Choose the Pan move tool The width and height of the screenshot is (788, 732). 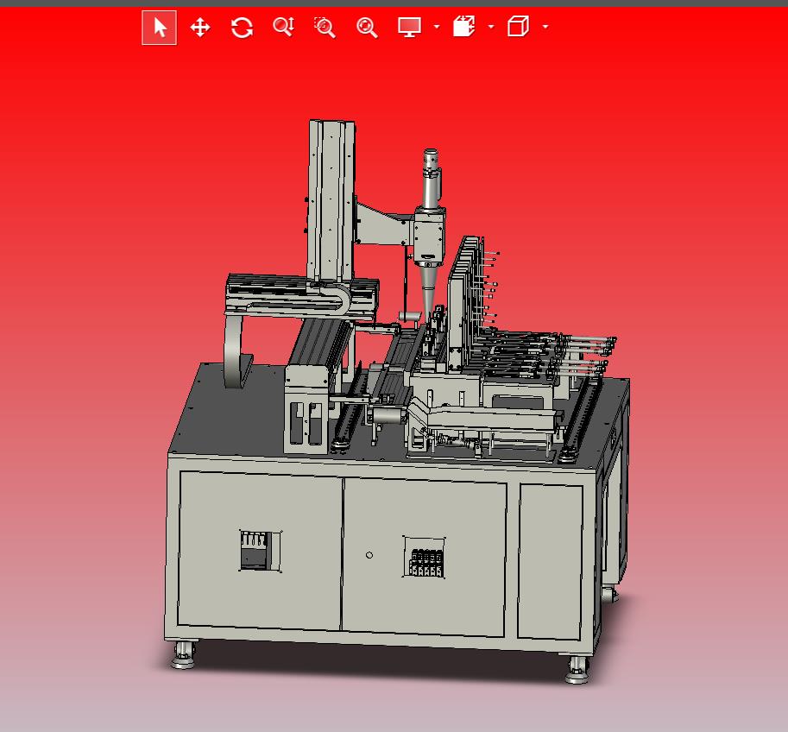(200, 27)
